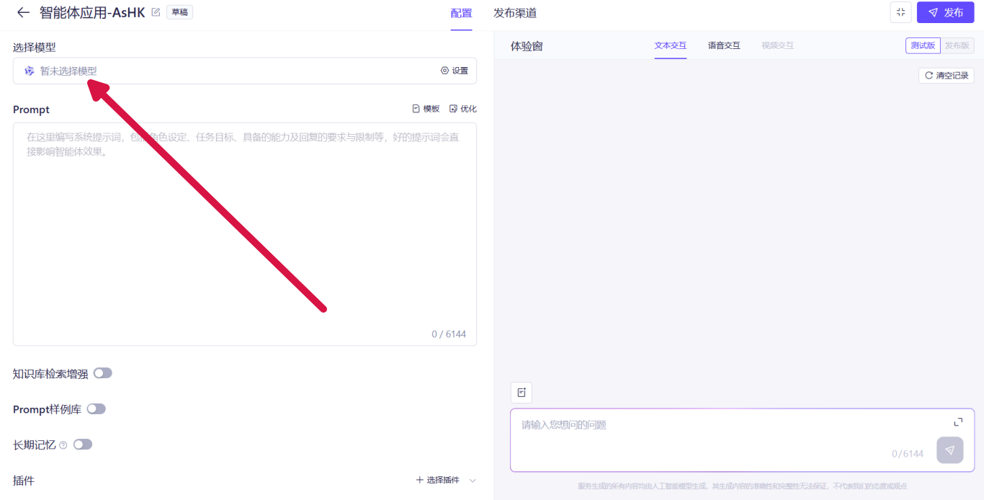The width and height of the screenshot is (984, 500).
Task: Click the 体验窗 panel title
Action: click(527, 46)
